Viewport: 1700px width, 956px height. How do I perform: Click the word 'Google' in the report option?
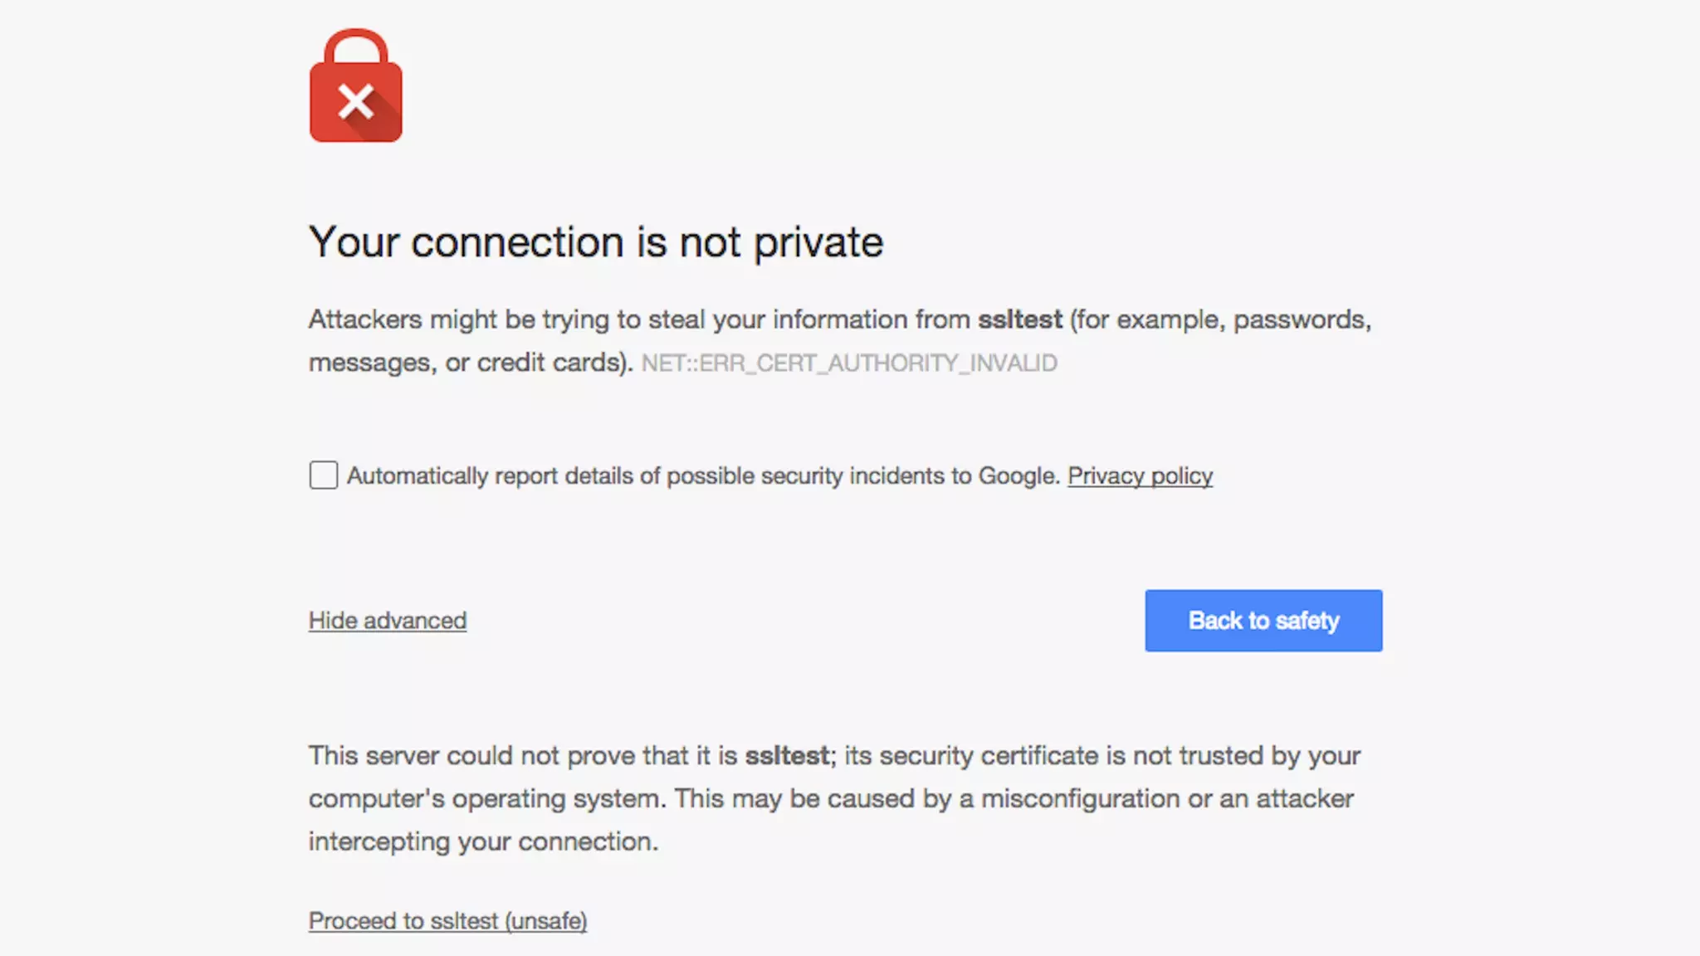click(1019, 476)
